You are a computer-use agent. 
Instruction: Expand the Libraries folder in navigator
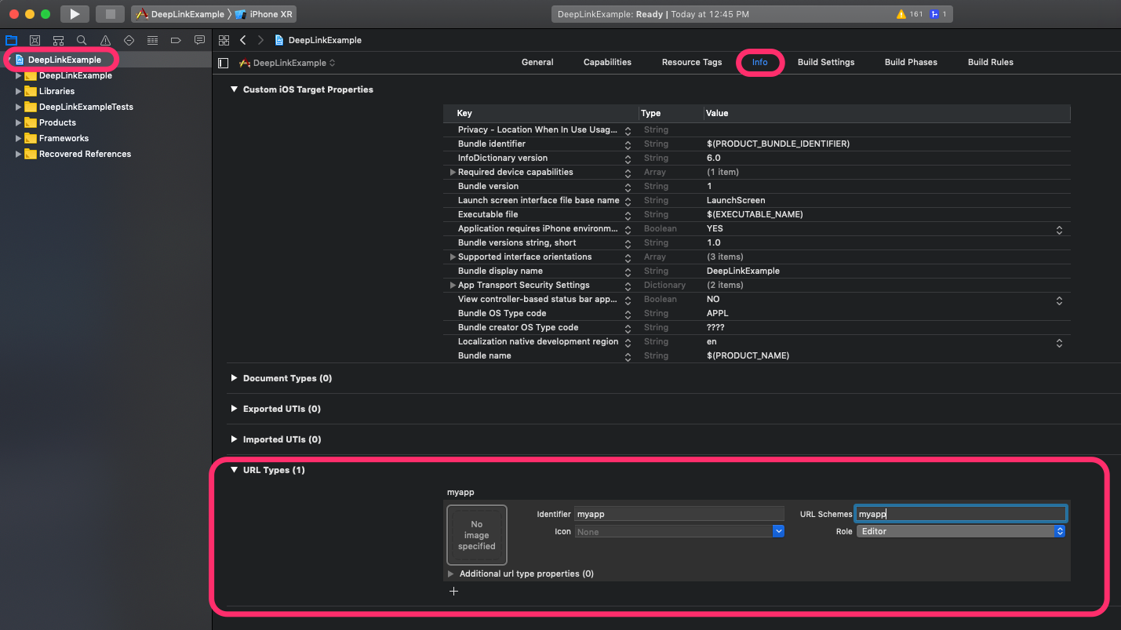click(x=18, y=91)
